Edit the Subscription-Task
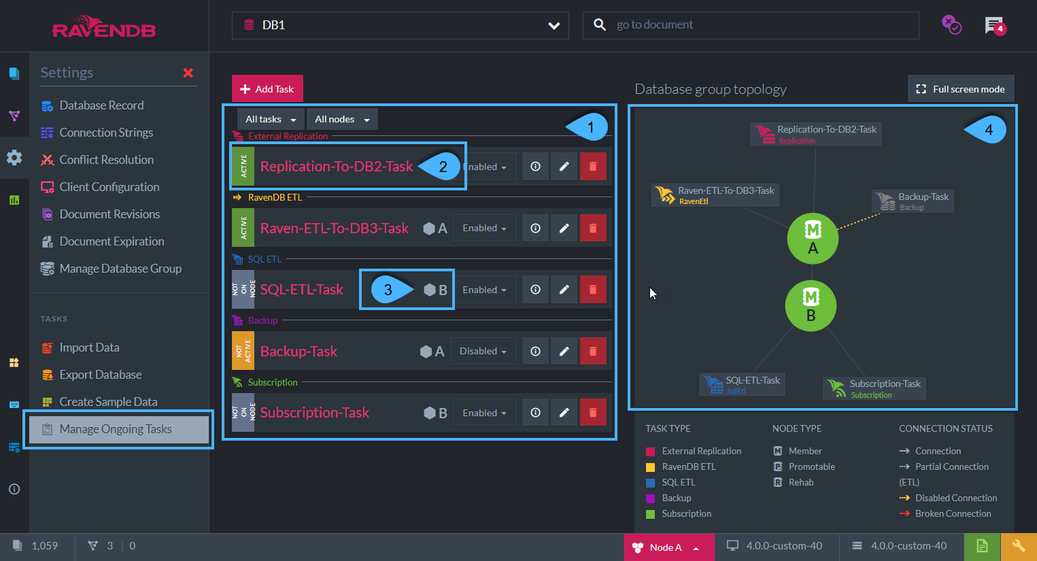1037x561 pixels. point(564,413)
